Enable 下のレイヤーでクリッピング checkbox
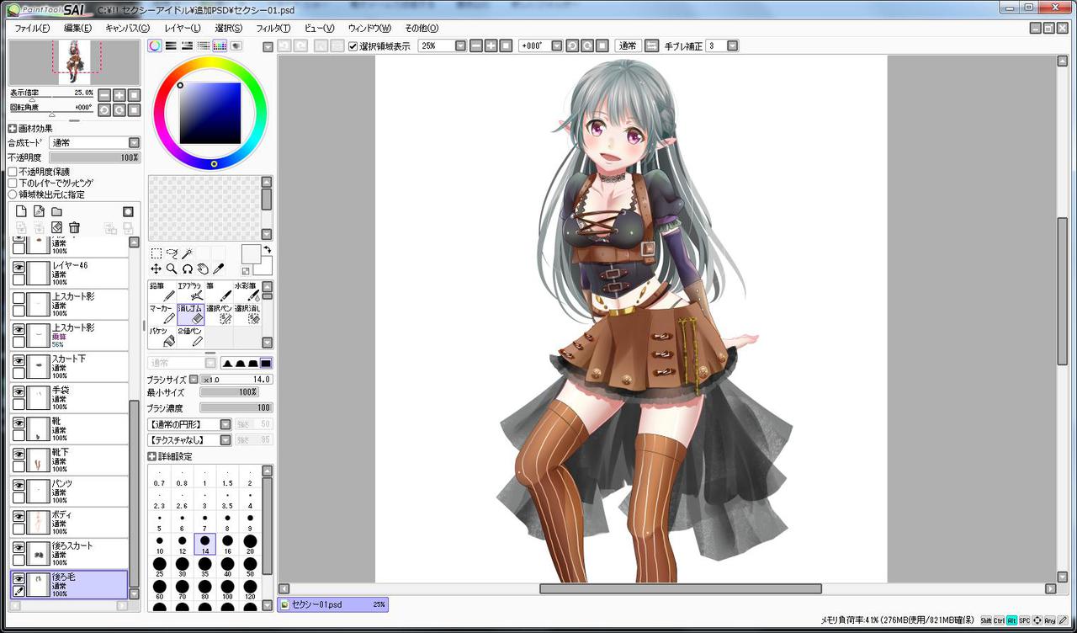 (13, 183)
